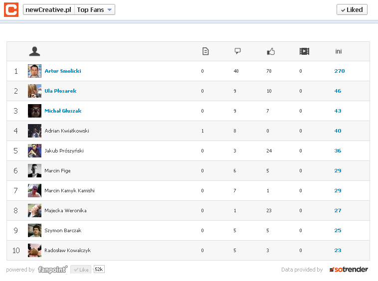
Task: Click Marcin Fige's avatar thumbnail
Action: pos(34,171)
